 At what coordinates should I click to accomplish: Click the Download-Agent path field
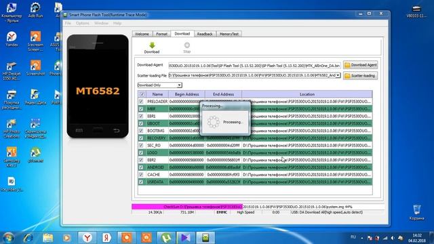click(255, 66)
